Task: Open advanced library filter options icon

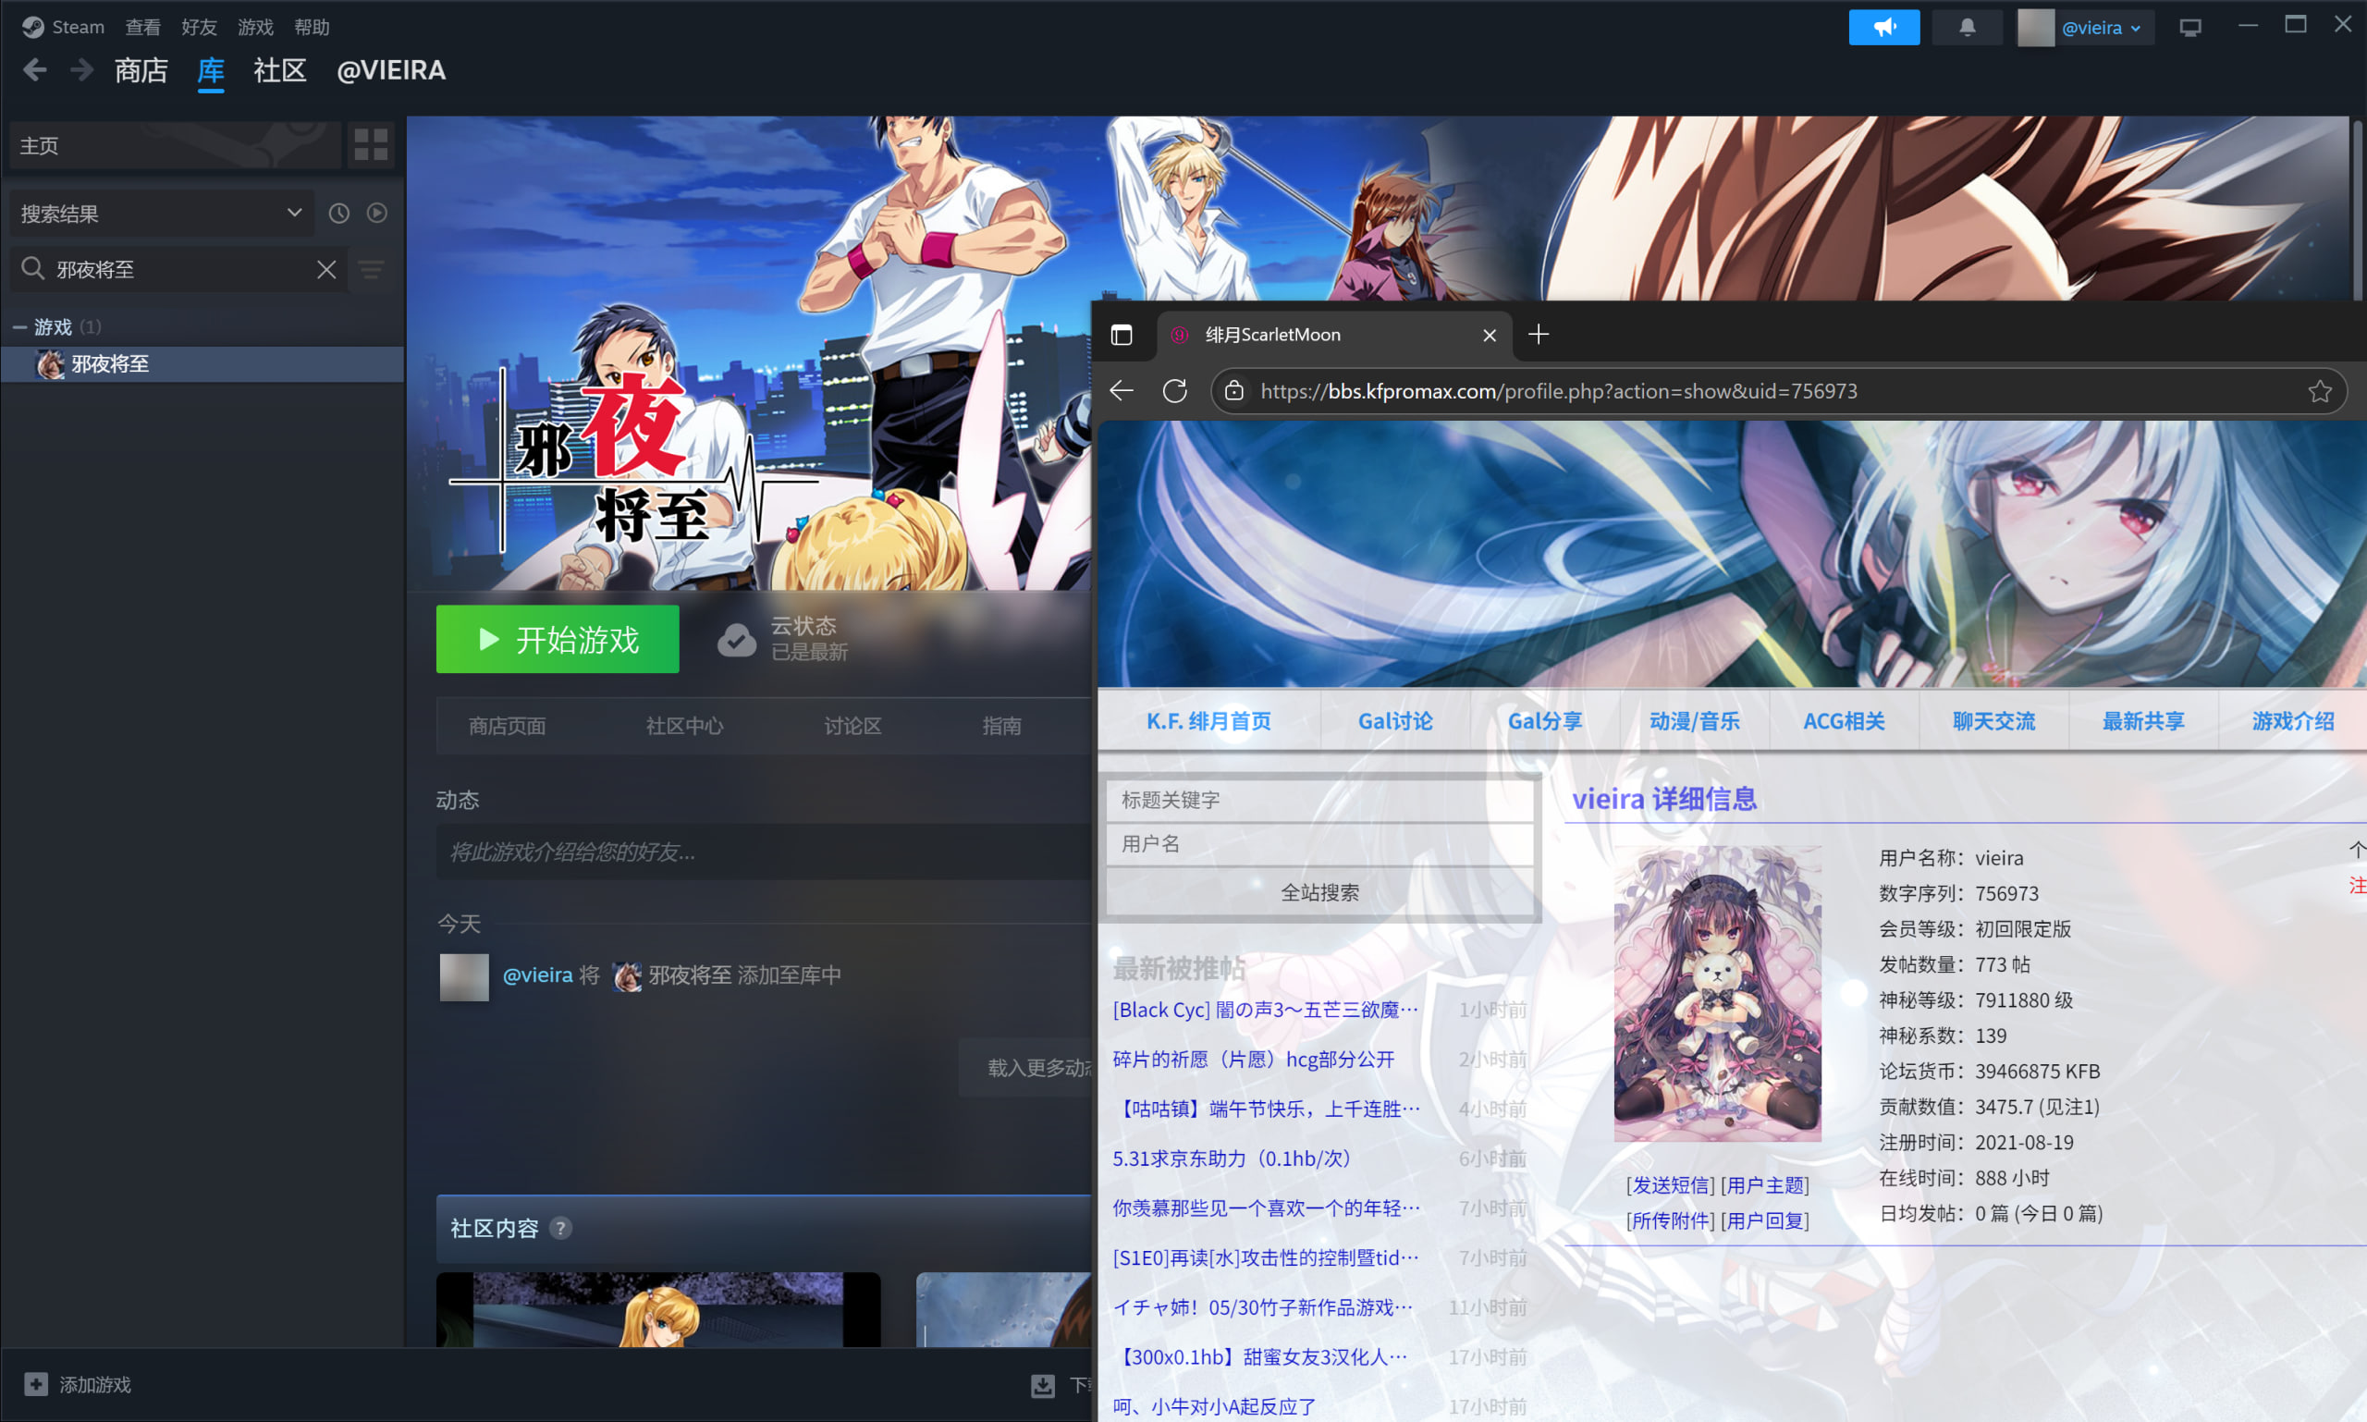Action: coord(372,270)
